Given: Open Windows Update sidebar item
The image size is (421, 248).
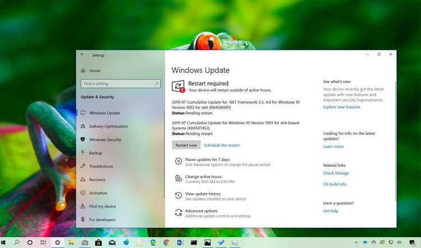Looking at the screenshot, I should click(x=104, y=113).
